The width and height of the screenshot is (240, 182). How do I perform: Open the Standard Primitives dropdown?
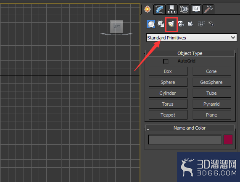click(191, 38)
